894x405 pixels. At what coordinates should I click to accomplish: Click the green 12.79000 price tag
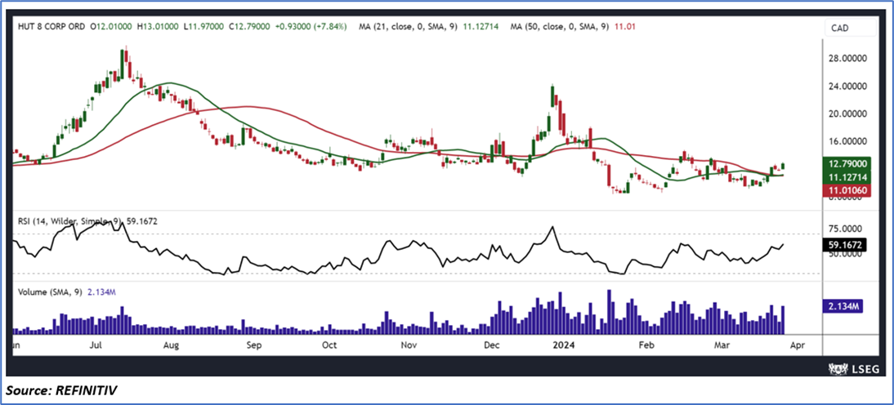pos(848,166)
